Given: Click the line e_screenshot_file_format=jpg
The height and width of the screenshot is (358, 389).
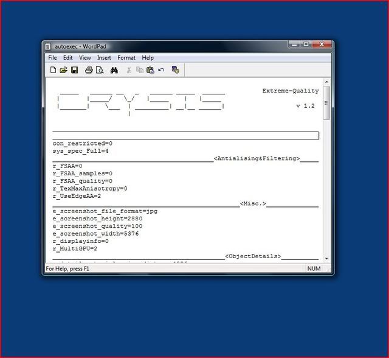Looking at the screenshot, I should 105,211.
